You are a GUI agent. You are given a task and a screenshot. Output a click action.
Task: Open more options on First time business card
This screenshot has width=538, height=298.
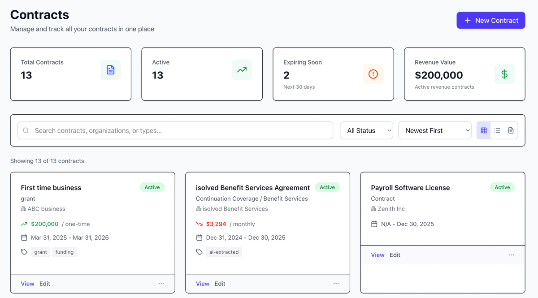point(161,284)
